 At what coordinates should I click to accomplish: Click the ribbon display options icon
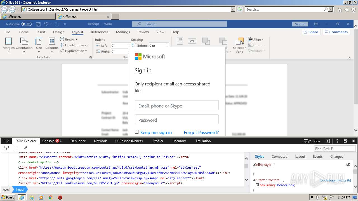316,24
